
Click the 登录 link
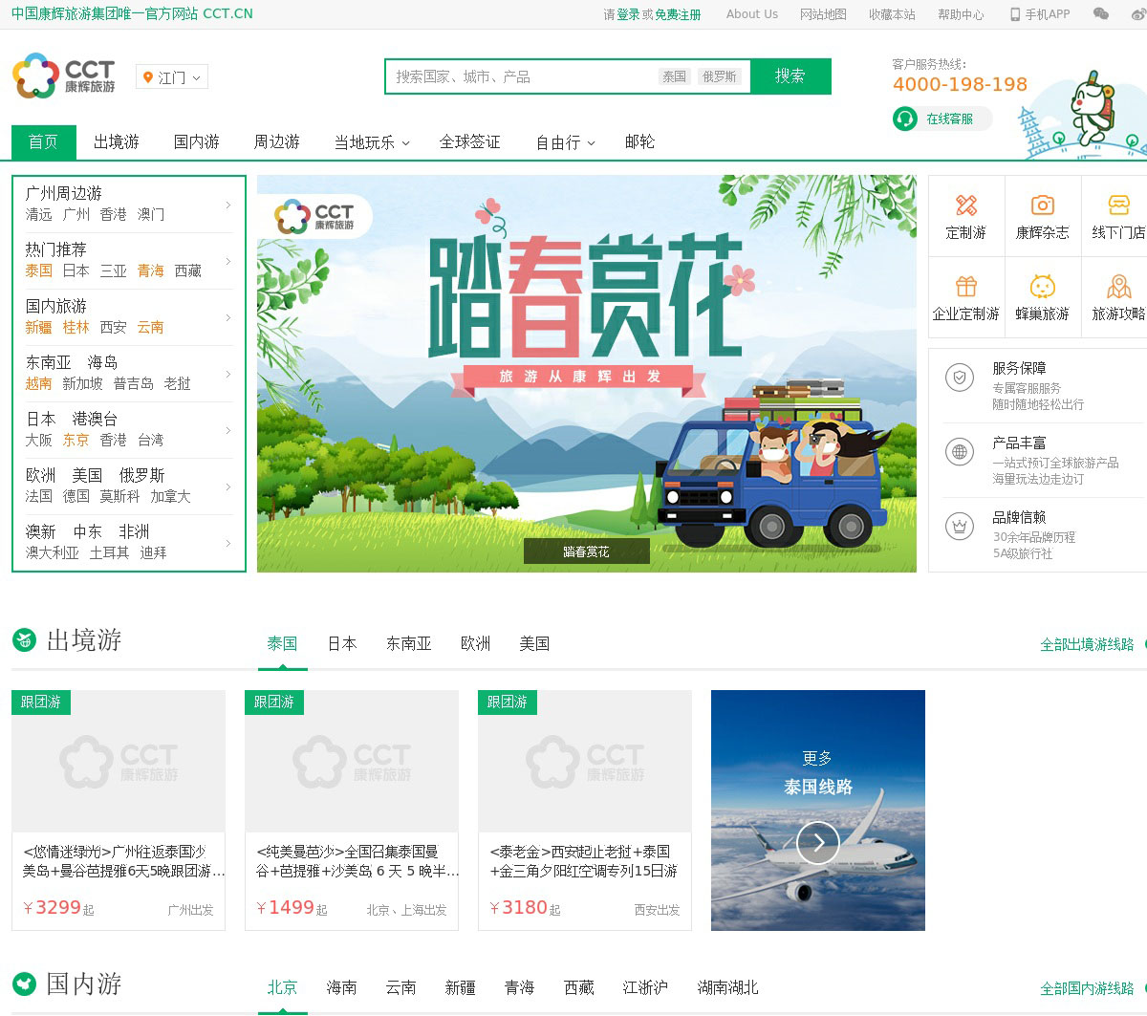(628, 14)
